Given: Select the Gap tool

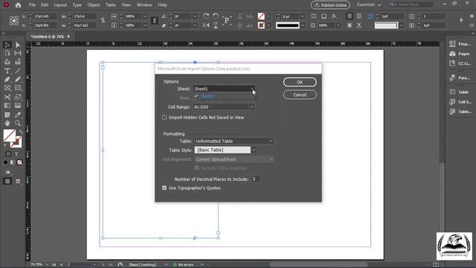Looking at the screenshot, I should (18, 53).
